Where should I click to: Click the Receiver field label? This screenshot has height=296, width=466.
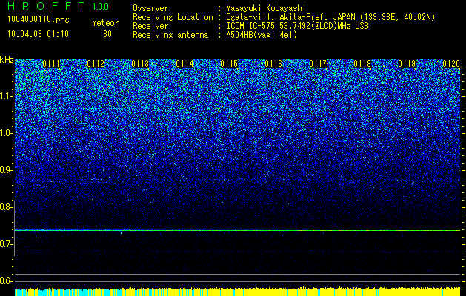pos(150,26)
